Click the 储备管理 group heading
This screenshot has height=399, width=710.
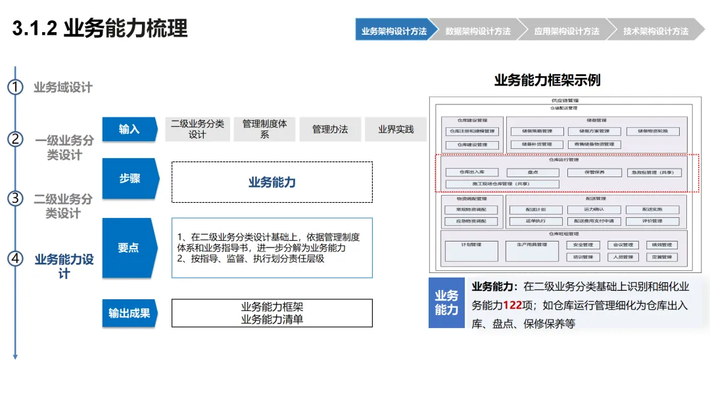596,120
